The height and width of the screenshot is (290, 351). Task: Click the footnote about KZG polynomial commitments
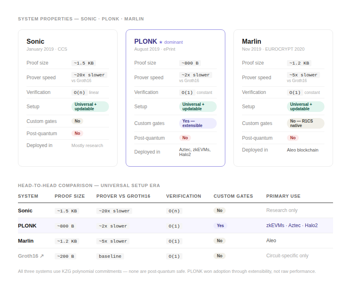[x=167, y=271]
